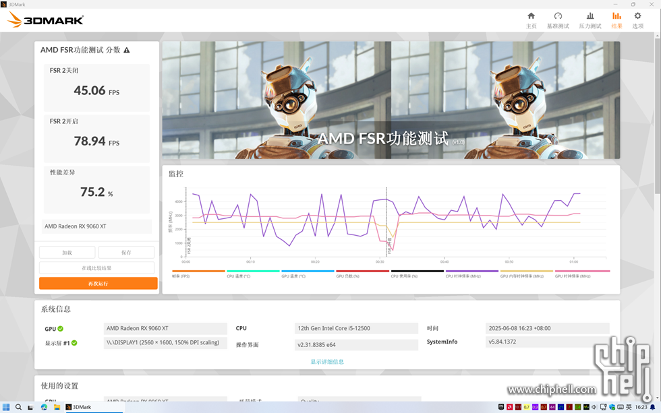This screenshot has width=661, height=413.
Task: Toggle the 帧率 (FPS) orange legend series
Action: (x=198, y=274)
